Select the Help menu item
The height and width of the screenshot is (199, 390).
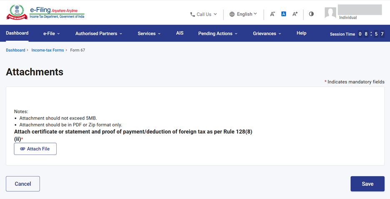301,33
